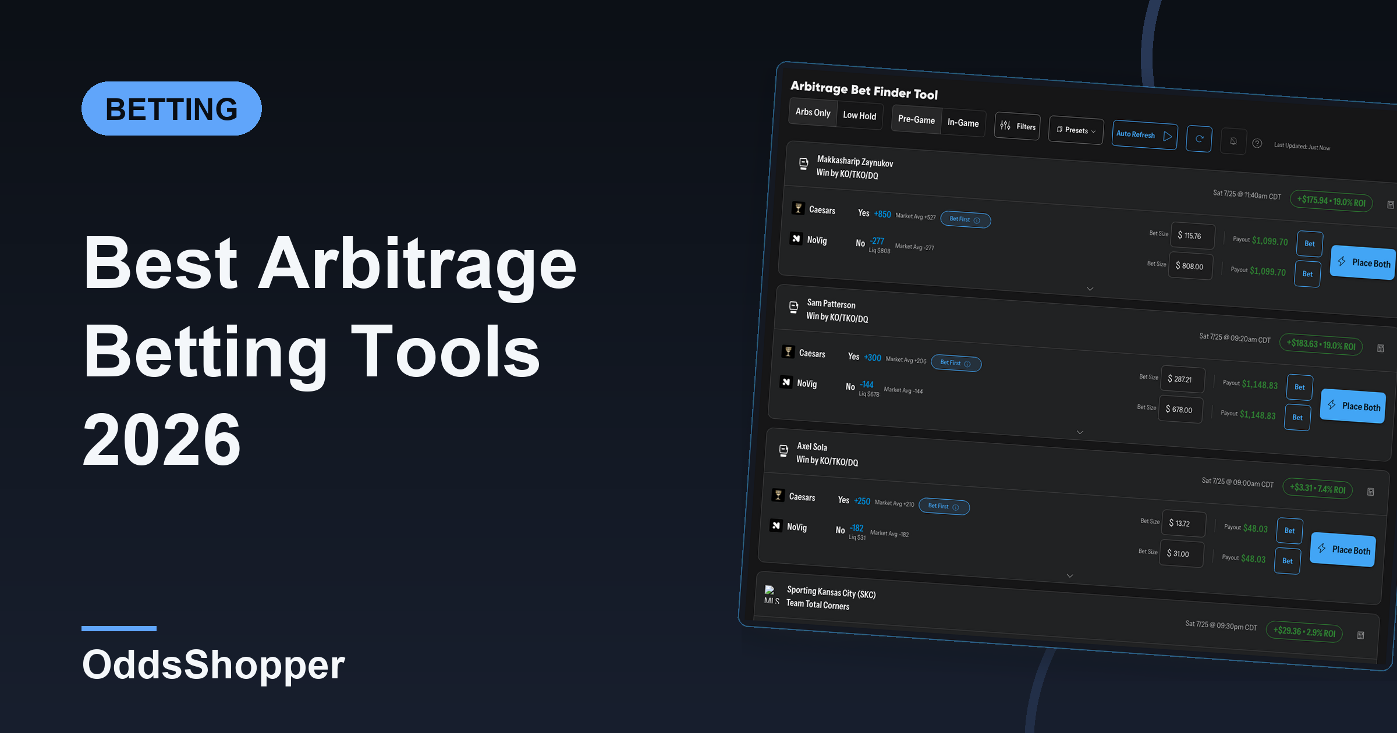The image size is (1397, 733).
Task: Click the manual refresh icon
Action: (1199, 139)
